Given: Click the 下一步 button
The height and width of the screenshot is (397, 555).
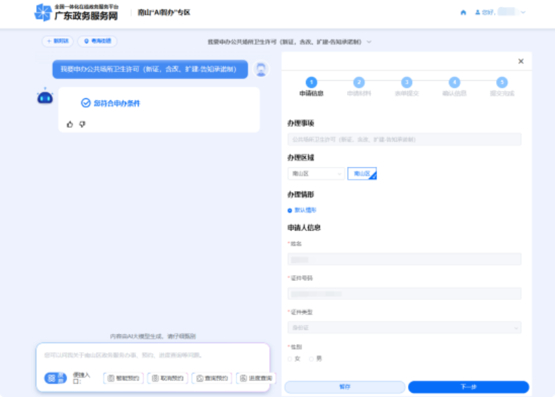Looking at the screenshot, I should pyautogui.click(x=468, y=387).
